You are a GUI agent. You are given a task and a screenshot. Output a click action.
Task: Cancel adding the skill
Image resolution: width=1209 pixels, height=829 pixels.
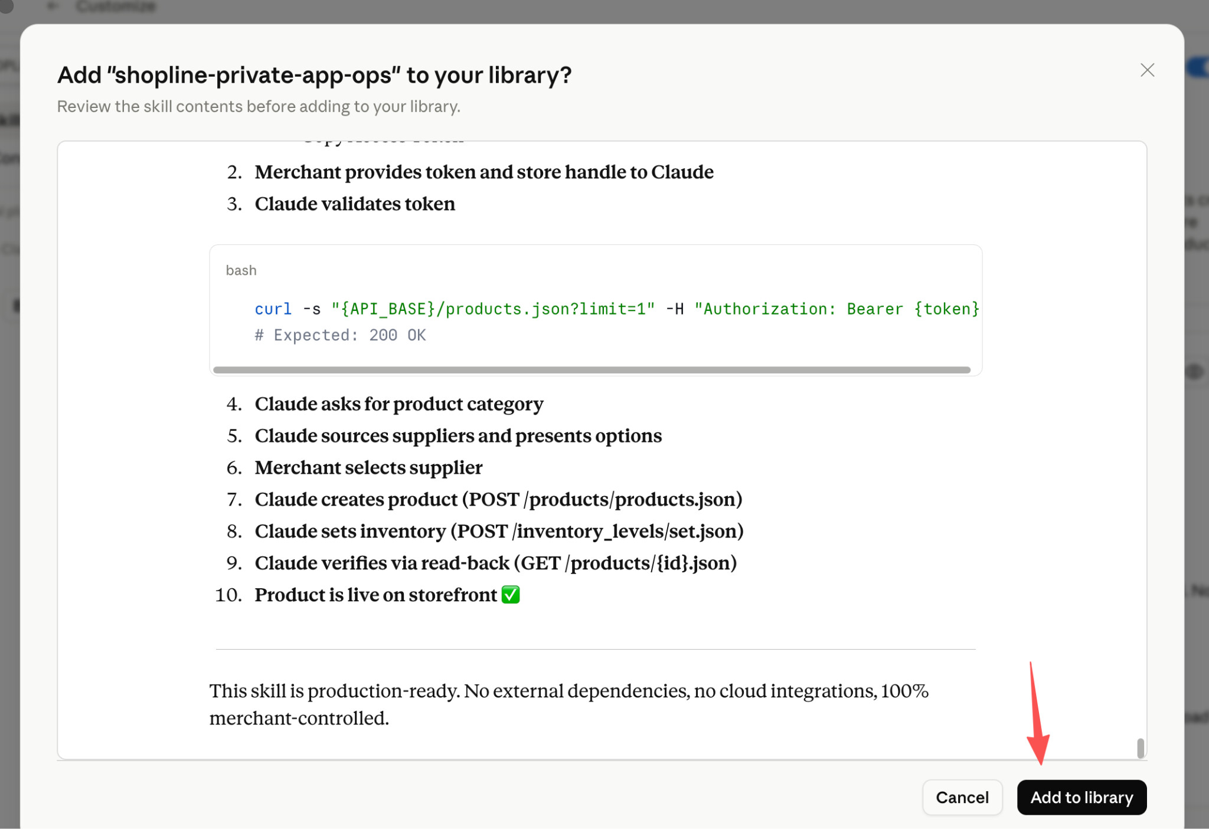962,797
